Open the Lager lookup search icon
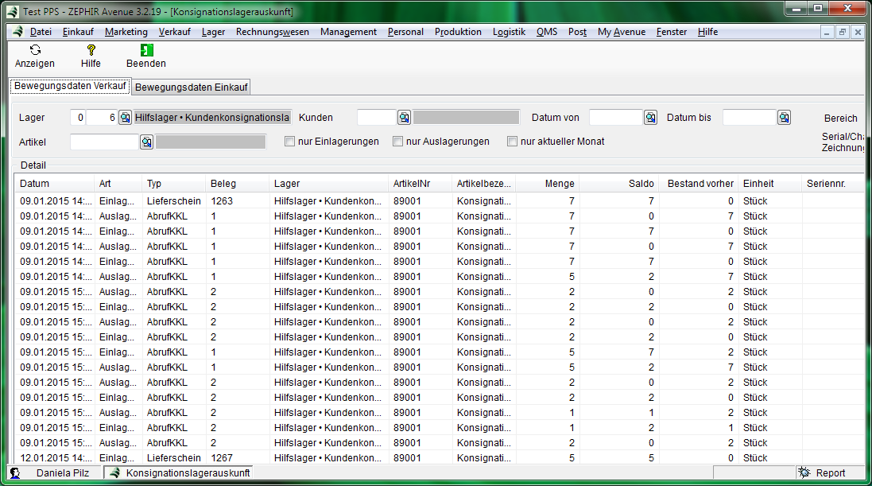The width and height of the screenshot is (872, 486). [125, 118]
